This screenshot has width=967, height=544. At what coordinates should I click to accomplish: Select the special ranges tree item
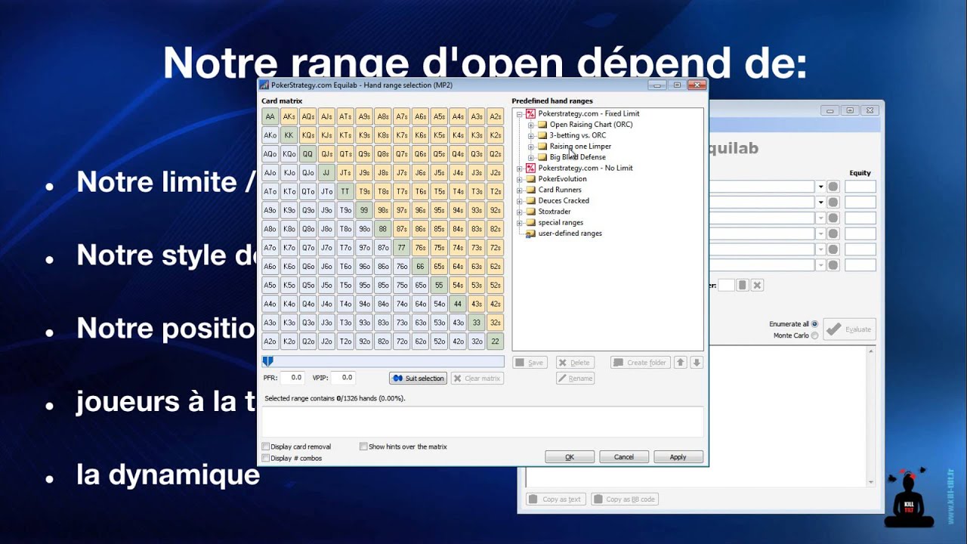[x=561, y=223]
